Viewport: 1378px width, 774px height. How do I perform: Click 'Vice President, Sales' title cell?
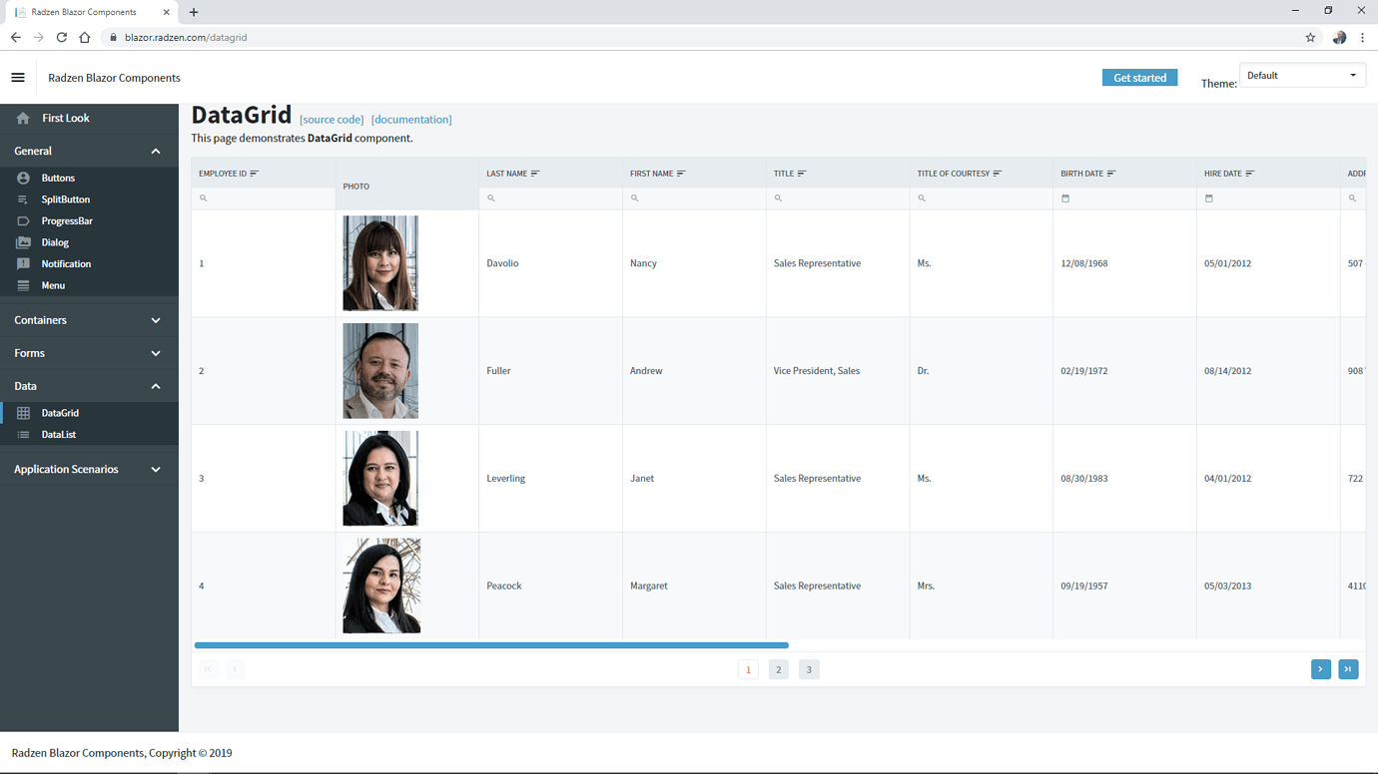pos(817,371)
